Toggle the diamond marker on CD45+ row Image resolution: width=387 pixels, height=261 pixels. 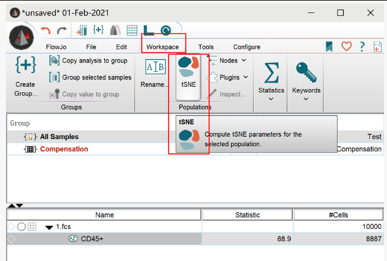pos(11,239)
